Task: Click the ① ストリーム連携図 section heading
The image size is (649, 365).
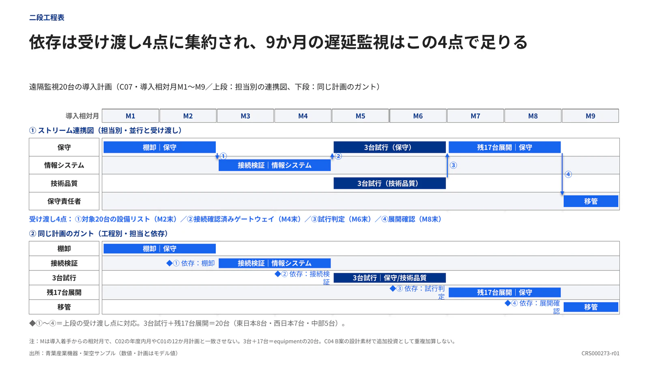Action: pos(107,131)
